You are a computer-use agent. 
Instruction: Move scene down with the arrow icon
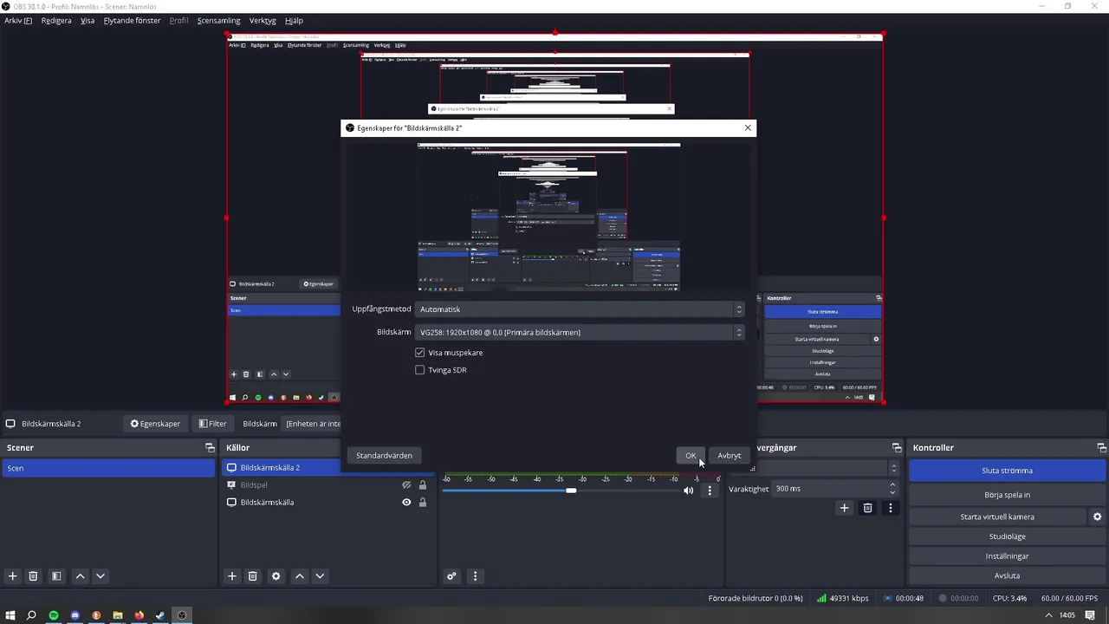(x=101, y=576)
